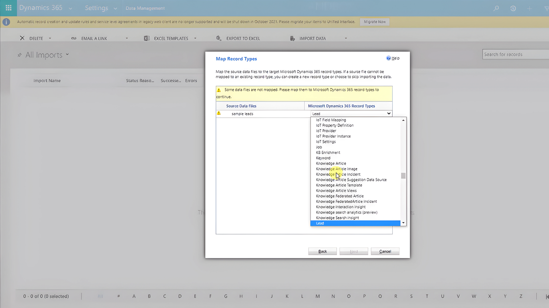Screen dimensions: 549x308
Task: Open the Email a Link dropdown arrow
Action: 127,38
